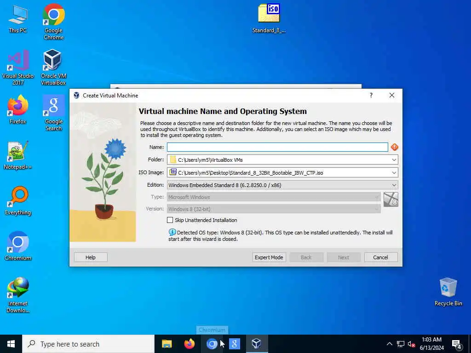Screen dimensions: 471x353
Task: Focus the virtual machine Name field
Action: click(277, 147)
